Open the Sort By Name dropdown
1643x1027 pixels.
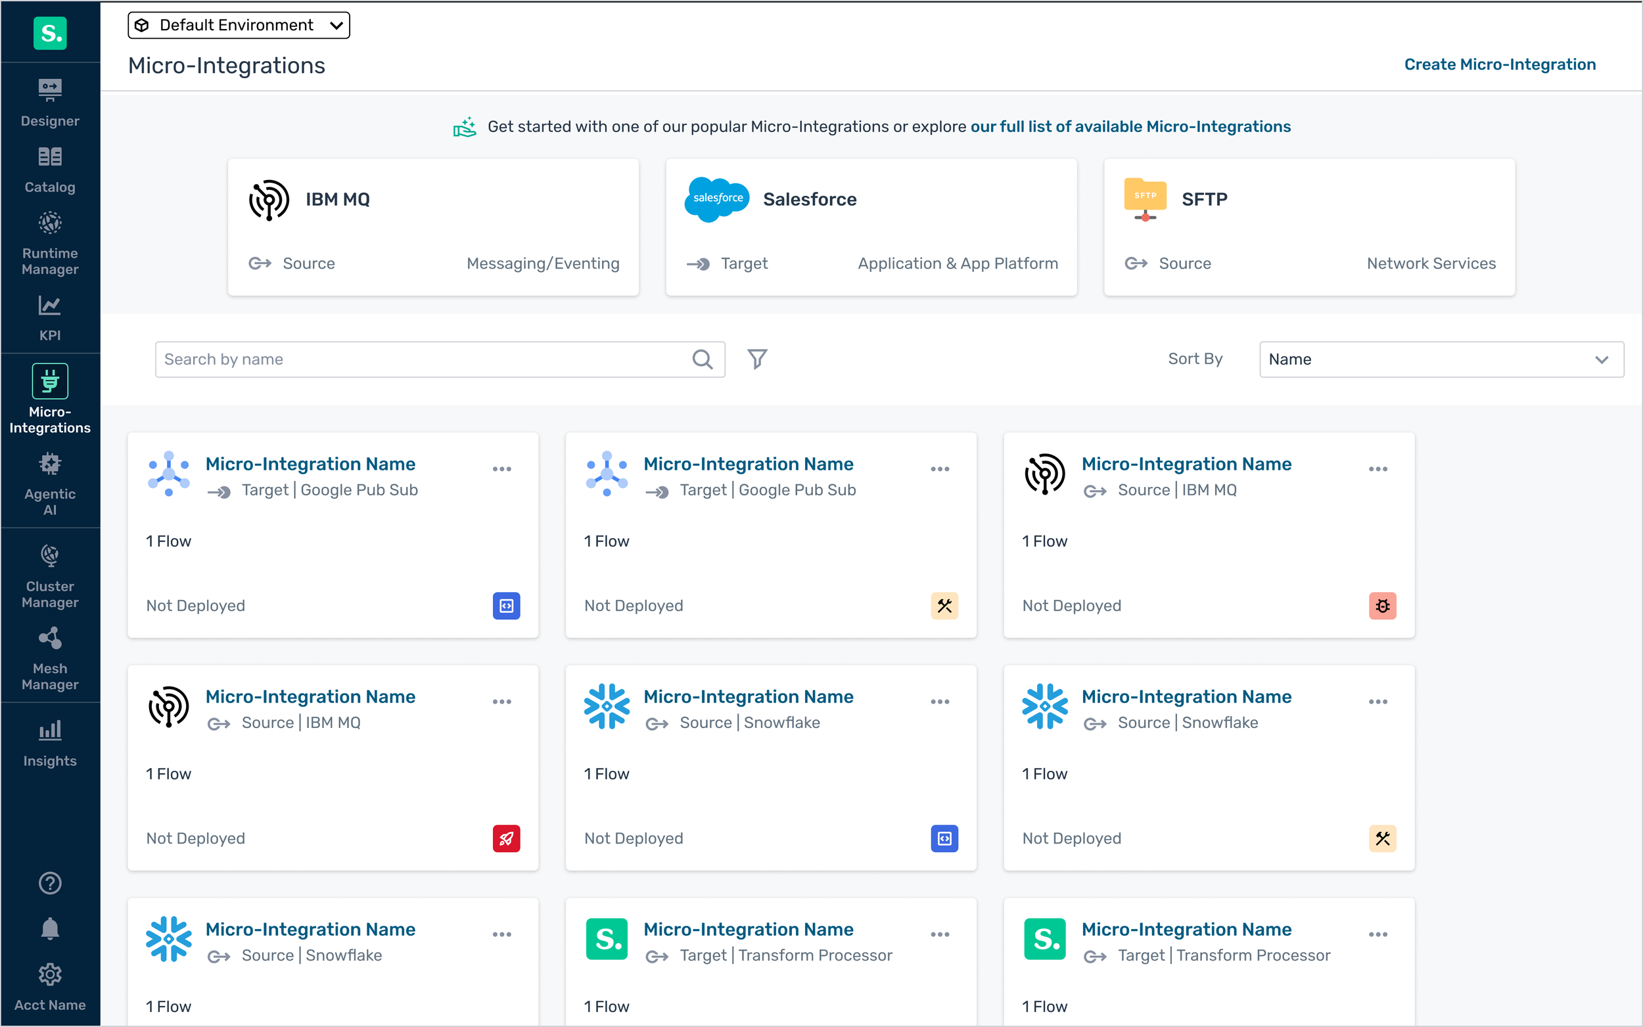1440,359
